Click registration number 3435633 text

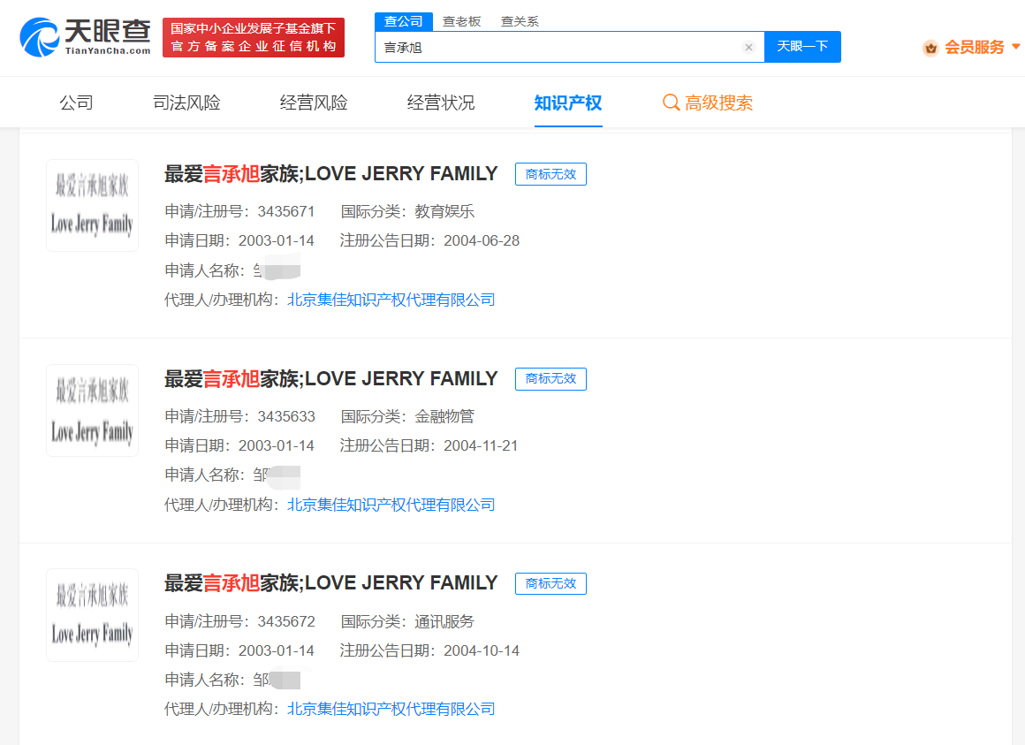[285, 416]
